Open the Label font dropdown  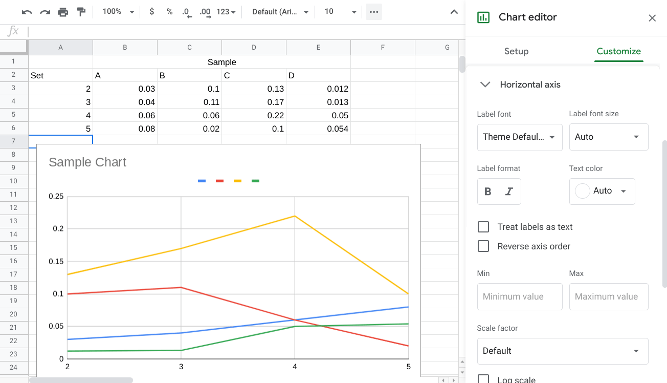click(520, 137)
